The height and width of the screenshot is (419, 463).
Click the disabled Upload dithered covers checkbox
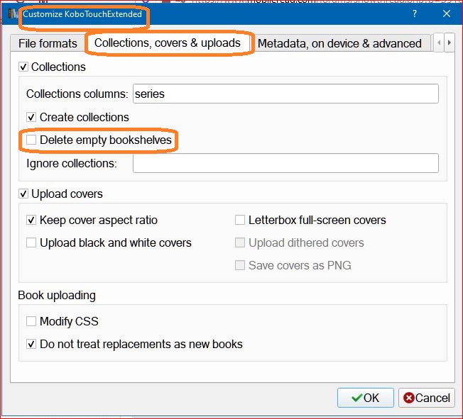(x=240, y=242)
